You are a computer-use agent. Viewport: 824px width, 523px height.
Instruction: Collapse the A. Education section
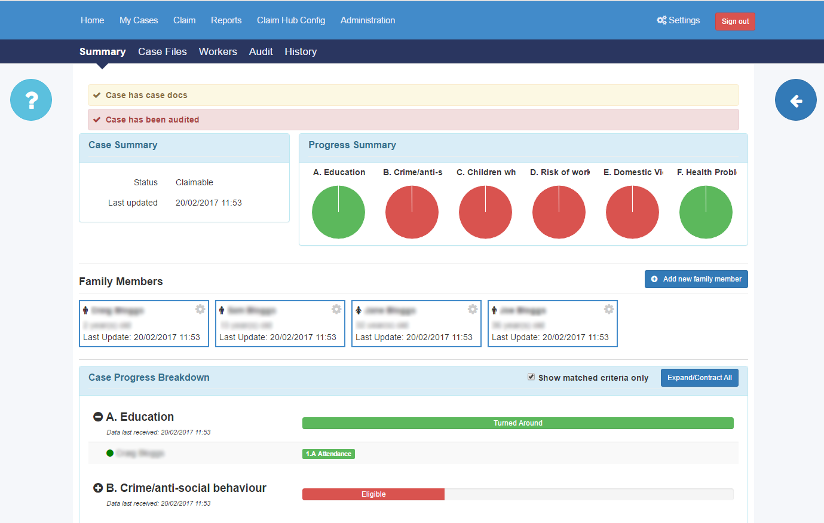[98, 417]
